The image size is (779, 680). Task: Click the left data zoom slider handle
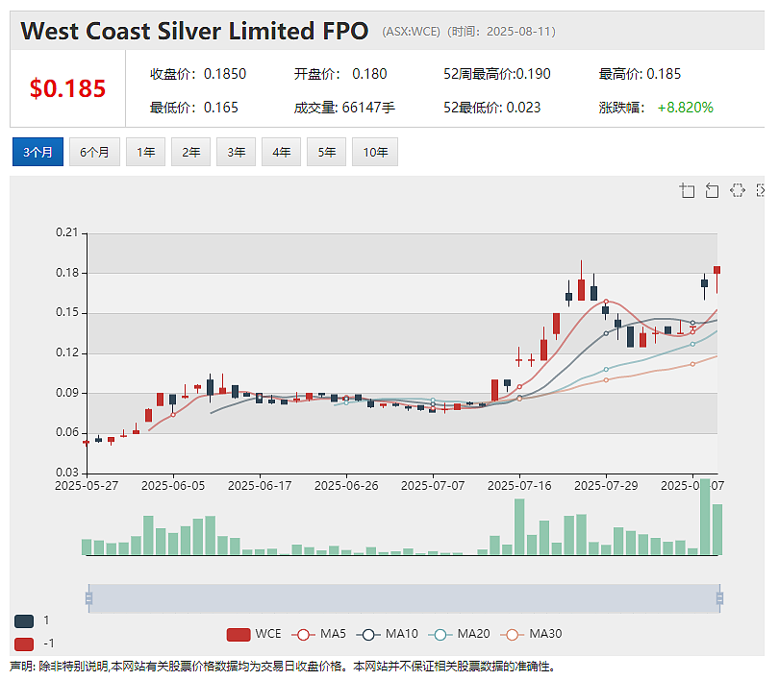pyautogui.click(x=88, y=598)
